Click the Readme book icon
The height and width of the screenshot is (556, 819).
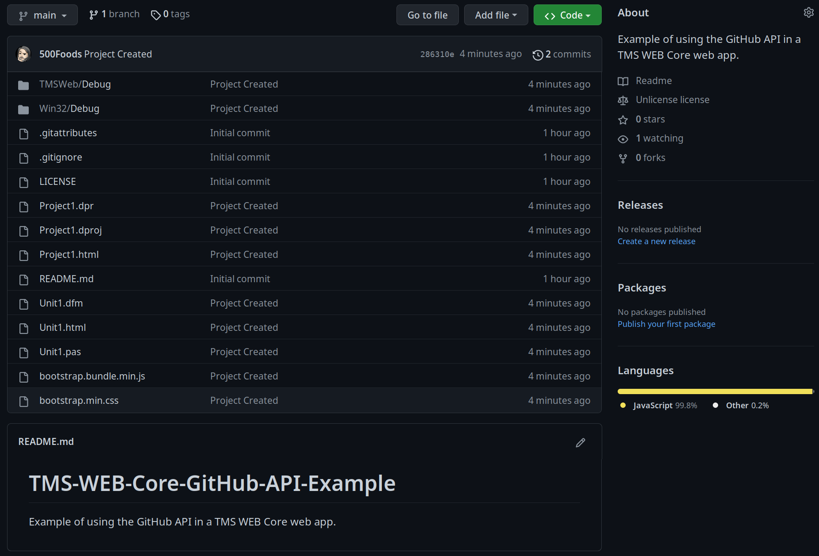[623, 81]
